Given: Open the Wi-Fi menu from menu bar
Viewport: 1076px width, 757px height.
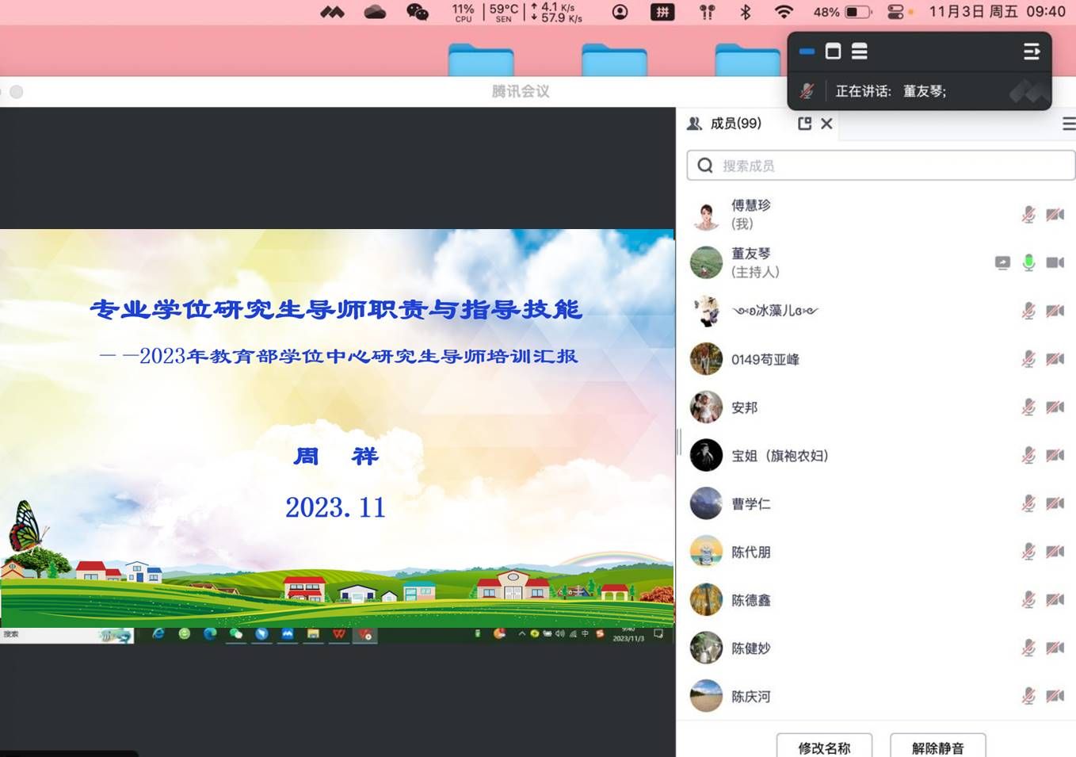Looking at the screenshot, I should point(782,12).
